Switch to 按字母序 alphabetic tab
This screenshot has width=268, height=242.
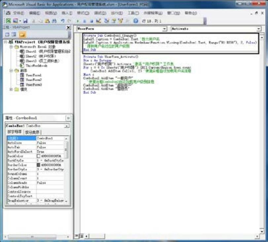coord(15,132)
